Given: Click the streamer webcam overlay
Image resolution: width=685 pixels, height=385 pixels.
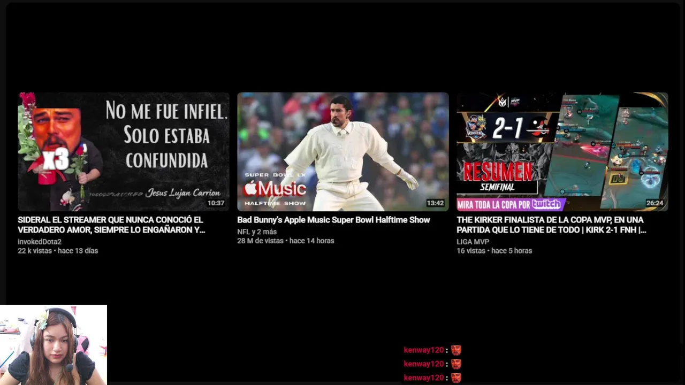Looking at the screenshot, I should pyautogui.click(x=54, y=345).
